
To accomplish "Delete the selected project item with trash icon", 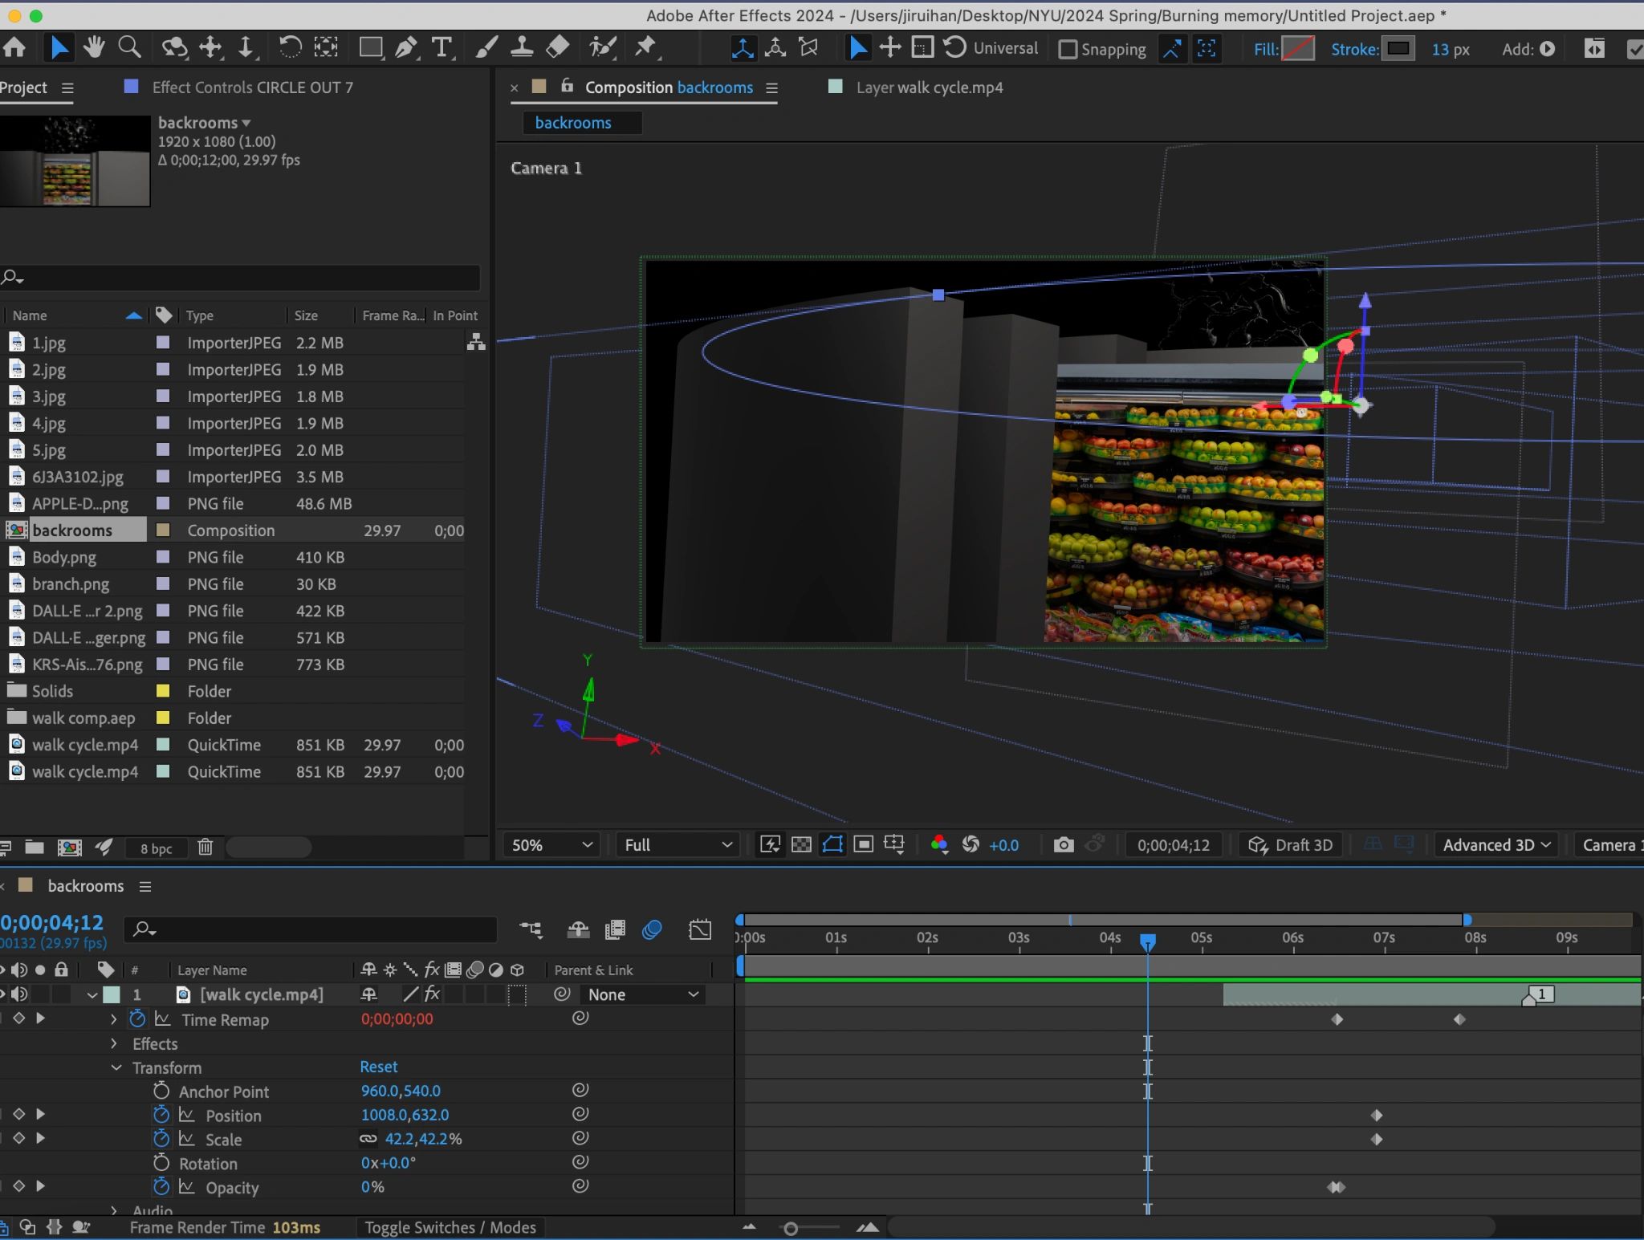I will tap(205, 848).
